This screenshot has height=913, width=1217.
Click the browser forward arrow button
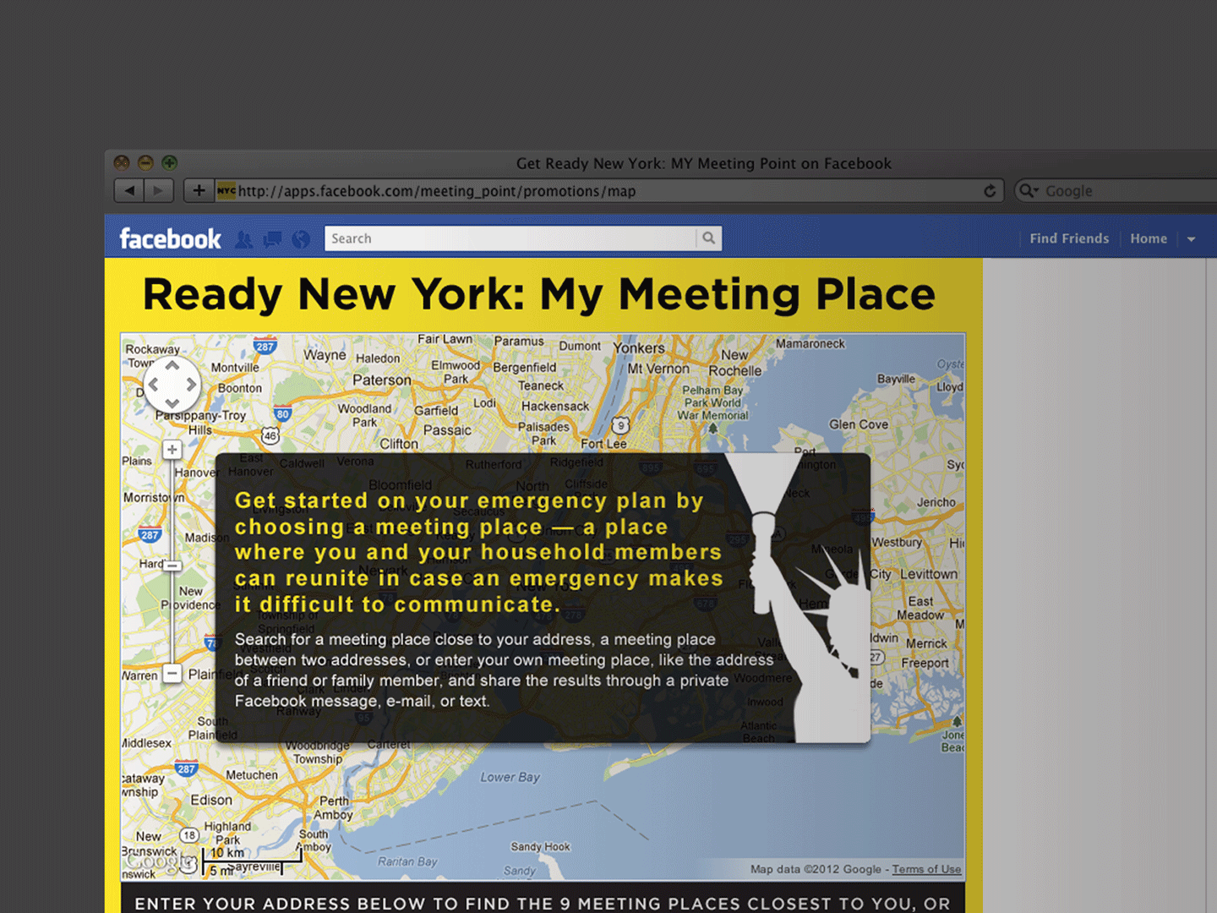click(158, 191)
